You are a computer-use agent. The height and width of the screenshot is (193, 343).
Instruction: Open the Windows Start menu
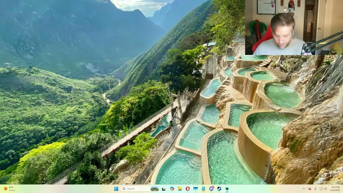[116, 189]
